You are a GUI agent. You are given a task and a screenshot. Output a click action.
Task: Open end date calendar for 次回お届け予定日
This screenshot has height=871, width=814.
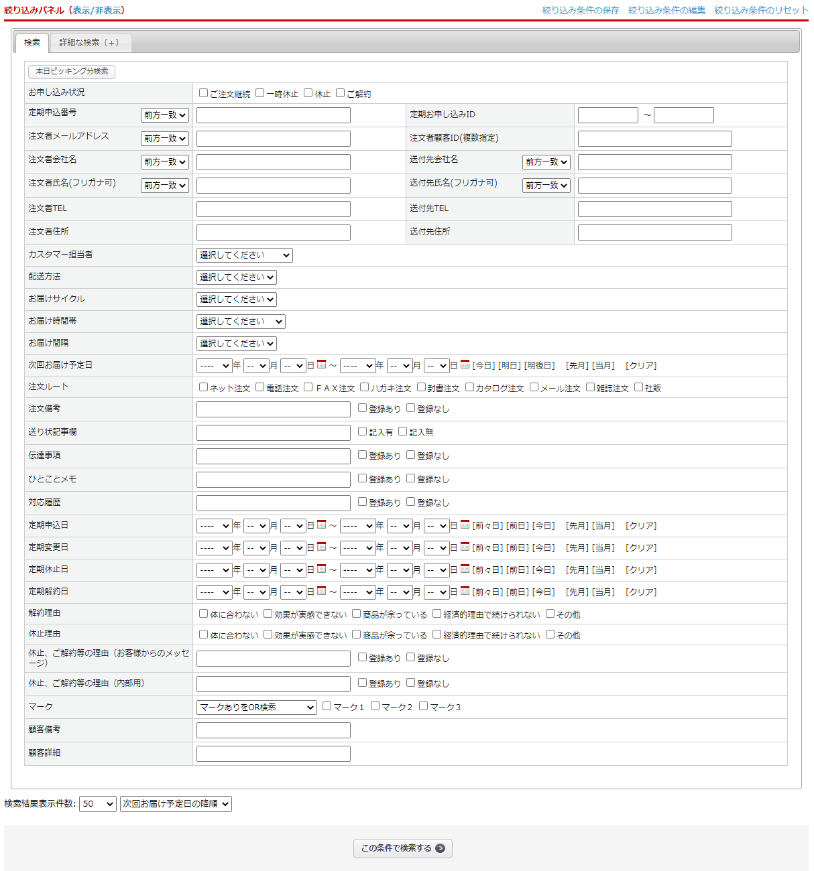(x=465, y=364)
